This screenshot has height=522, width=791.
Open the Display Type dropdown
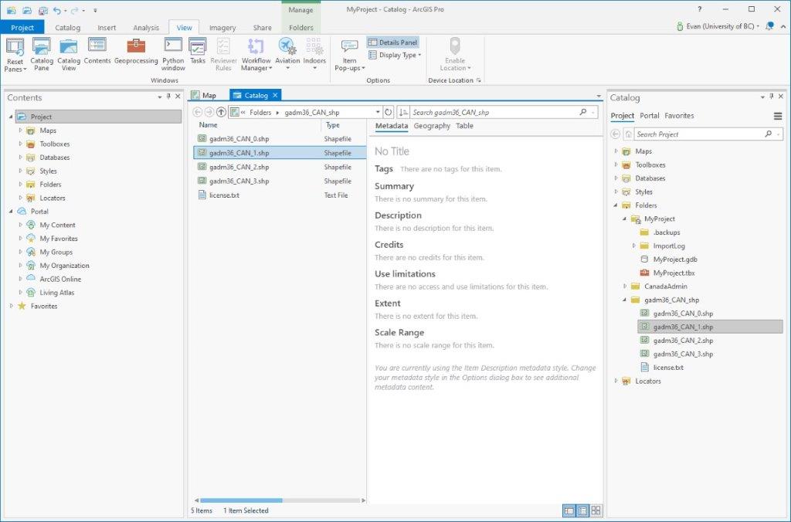click(395, 55)
